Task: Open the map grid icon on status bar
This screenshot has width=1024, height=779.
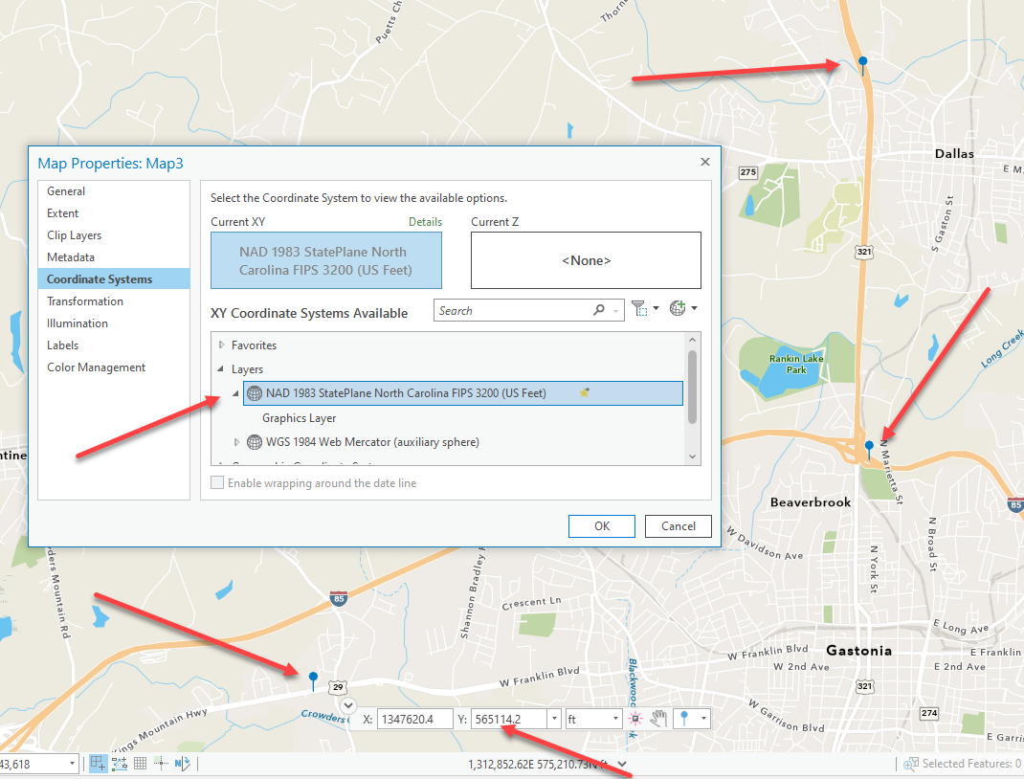Action: point(140,763)
